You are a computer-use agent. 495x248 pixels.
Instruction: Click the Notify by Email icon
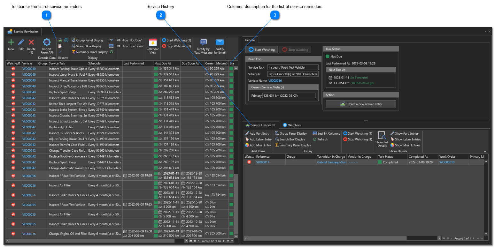coord(220,42)
